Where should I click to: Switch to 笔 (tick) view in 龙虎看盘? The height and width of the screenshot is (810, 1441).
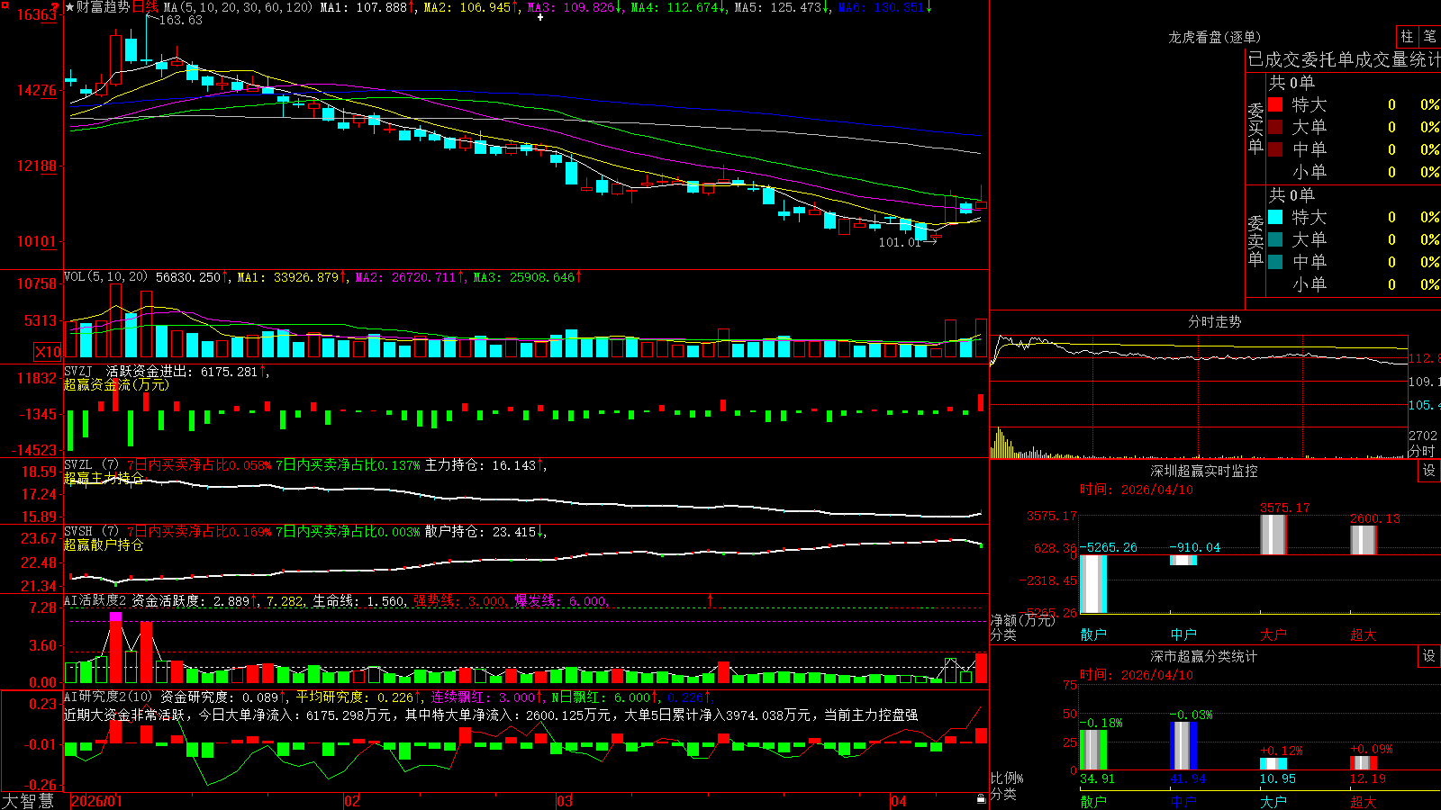[1429, 36]
